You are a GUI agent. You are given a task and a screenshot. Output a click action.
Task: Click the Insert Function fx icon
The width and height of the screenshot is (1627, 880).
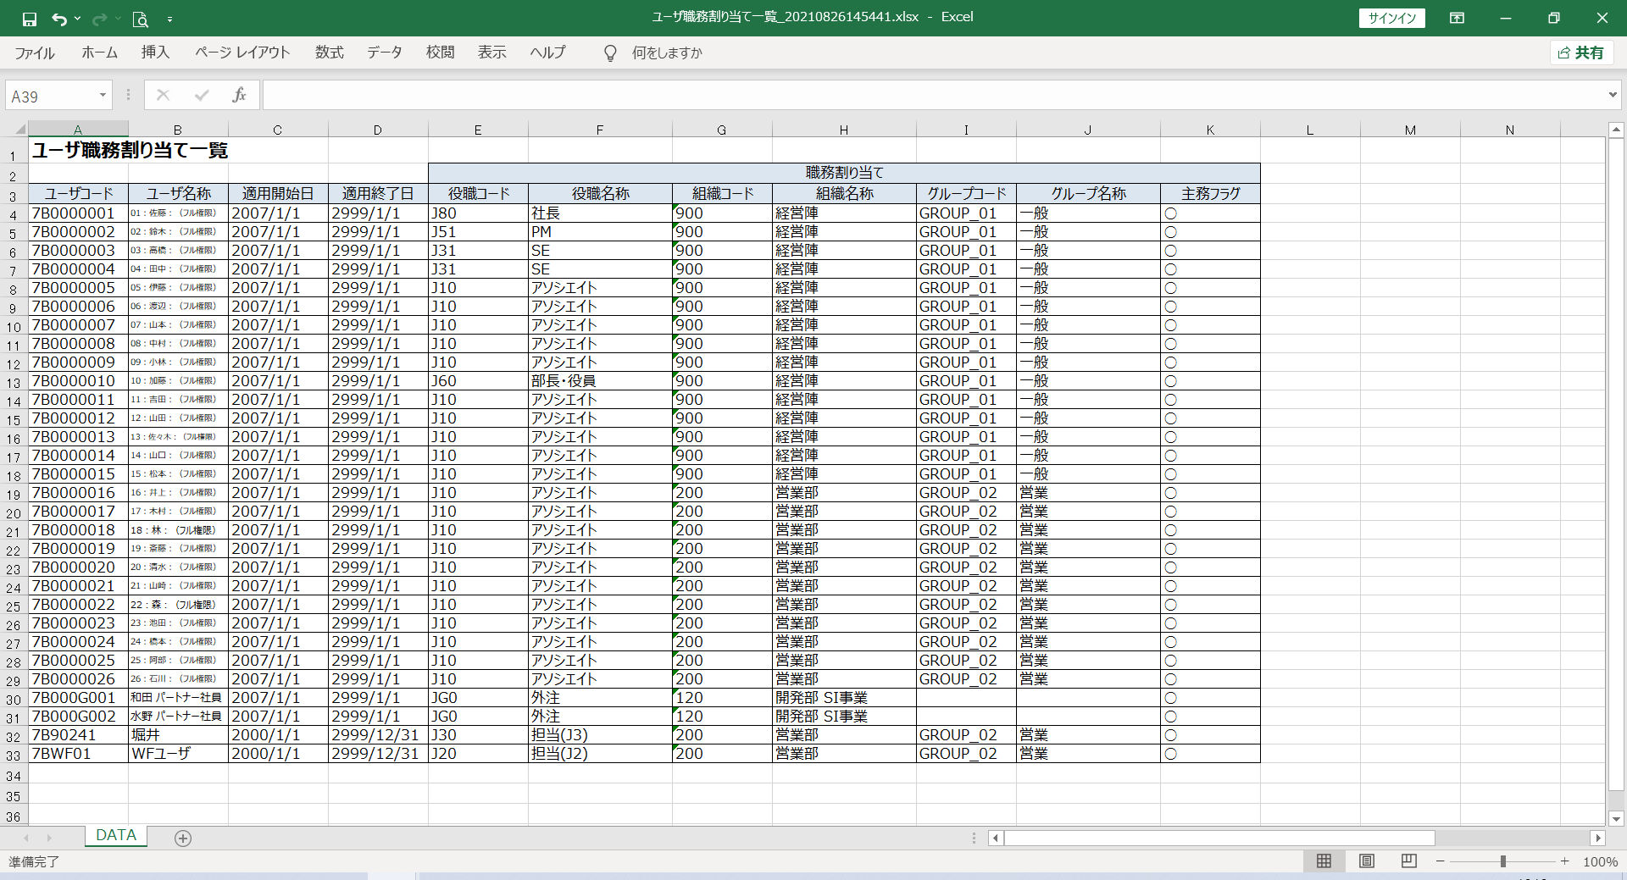click(239, 95)
